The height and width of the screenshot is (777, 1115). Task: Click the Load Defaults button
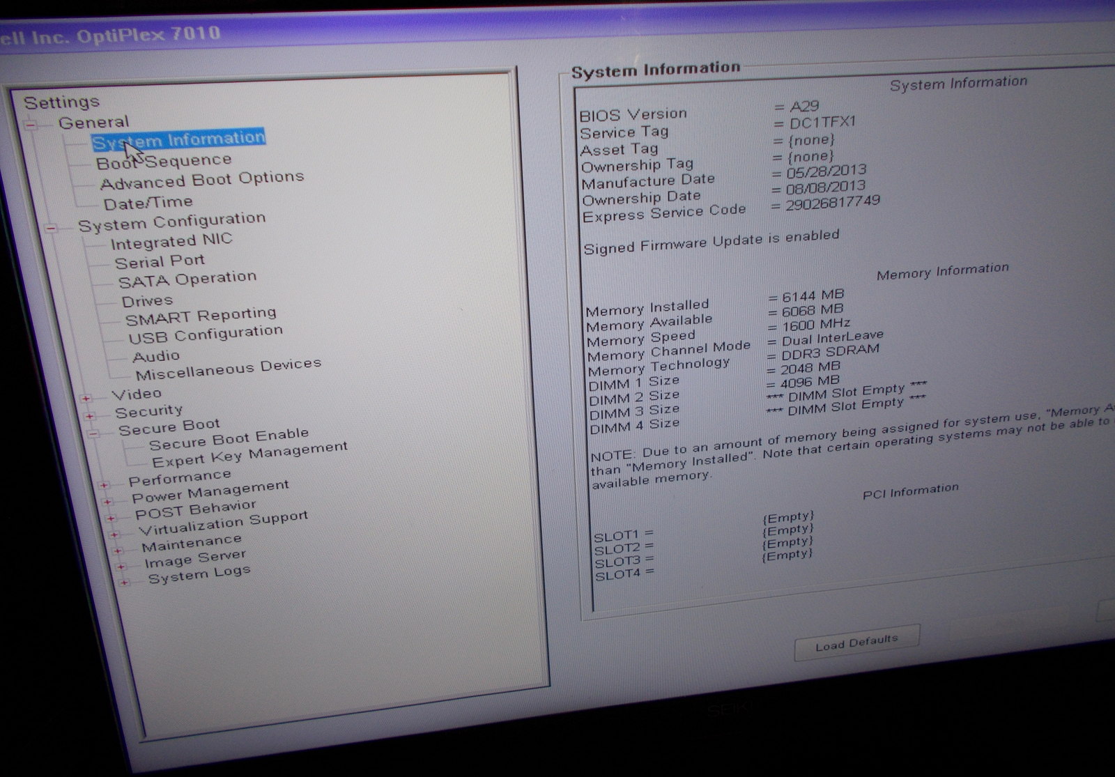[x=856, y=643]
